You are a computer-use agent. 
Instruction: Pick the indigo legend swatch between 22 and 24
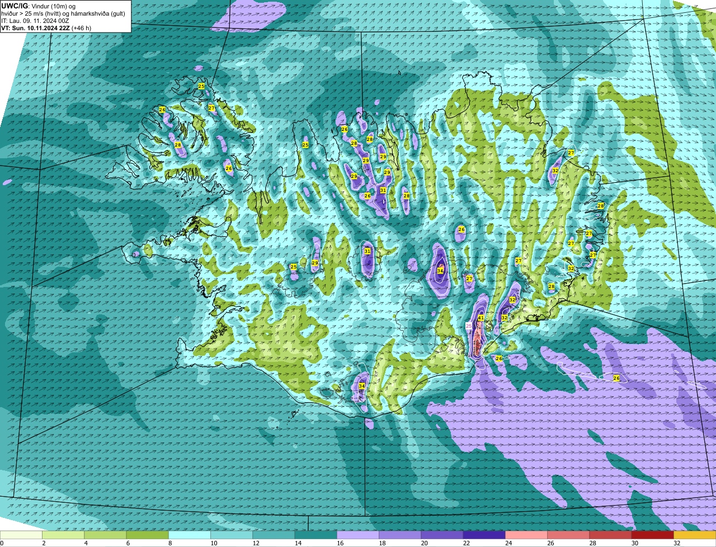coord(484,535)
